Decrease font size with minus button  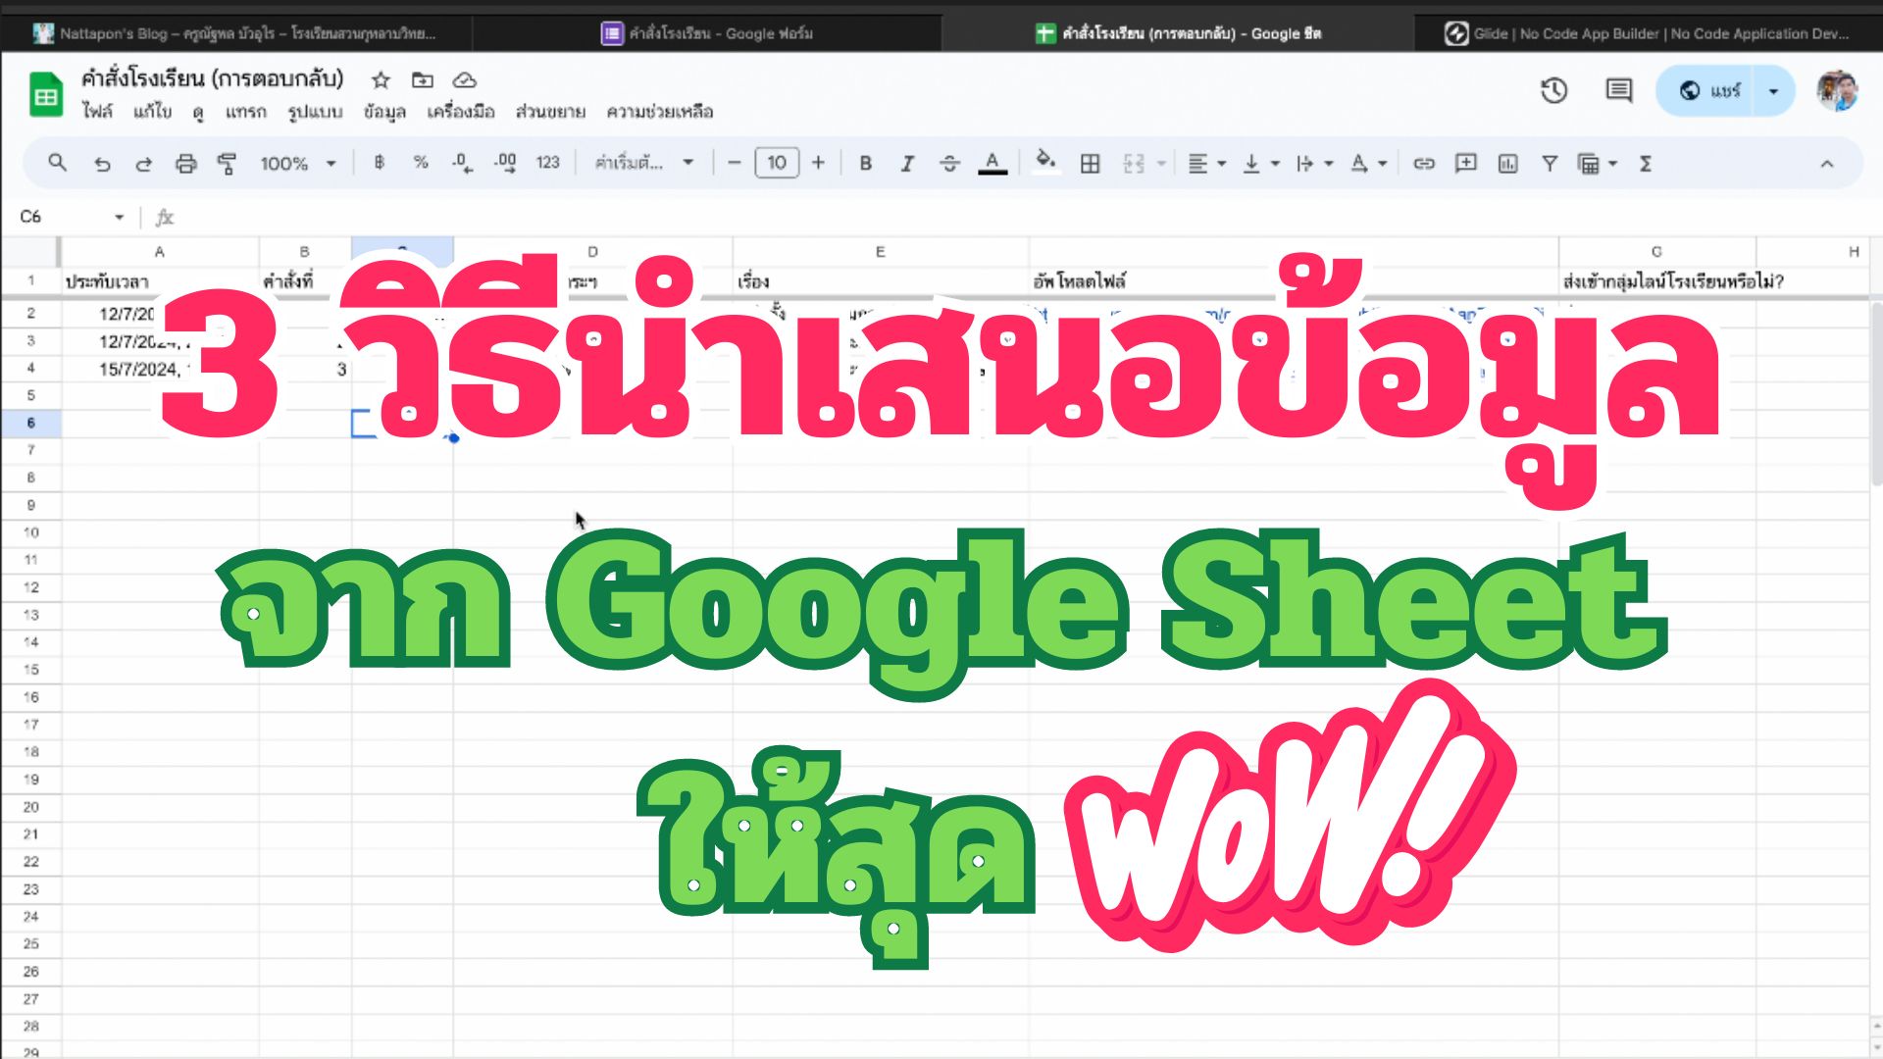click(734, 163)
